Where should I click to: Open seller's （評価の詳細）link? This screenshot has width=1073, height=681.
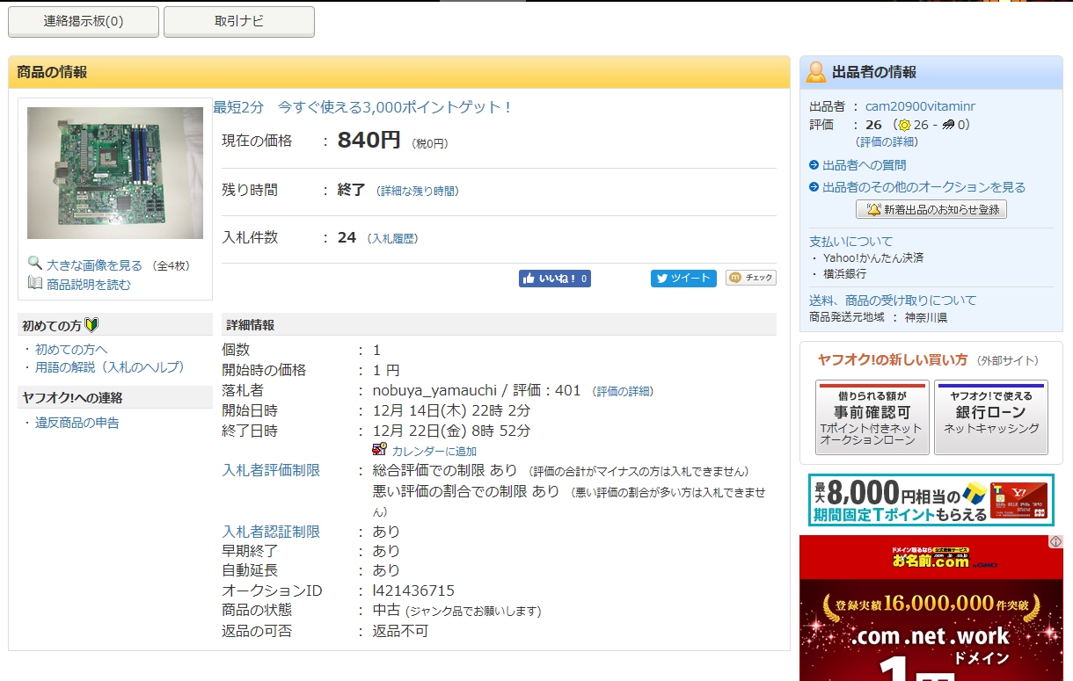(887, 141)
